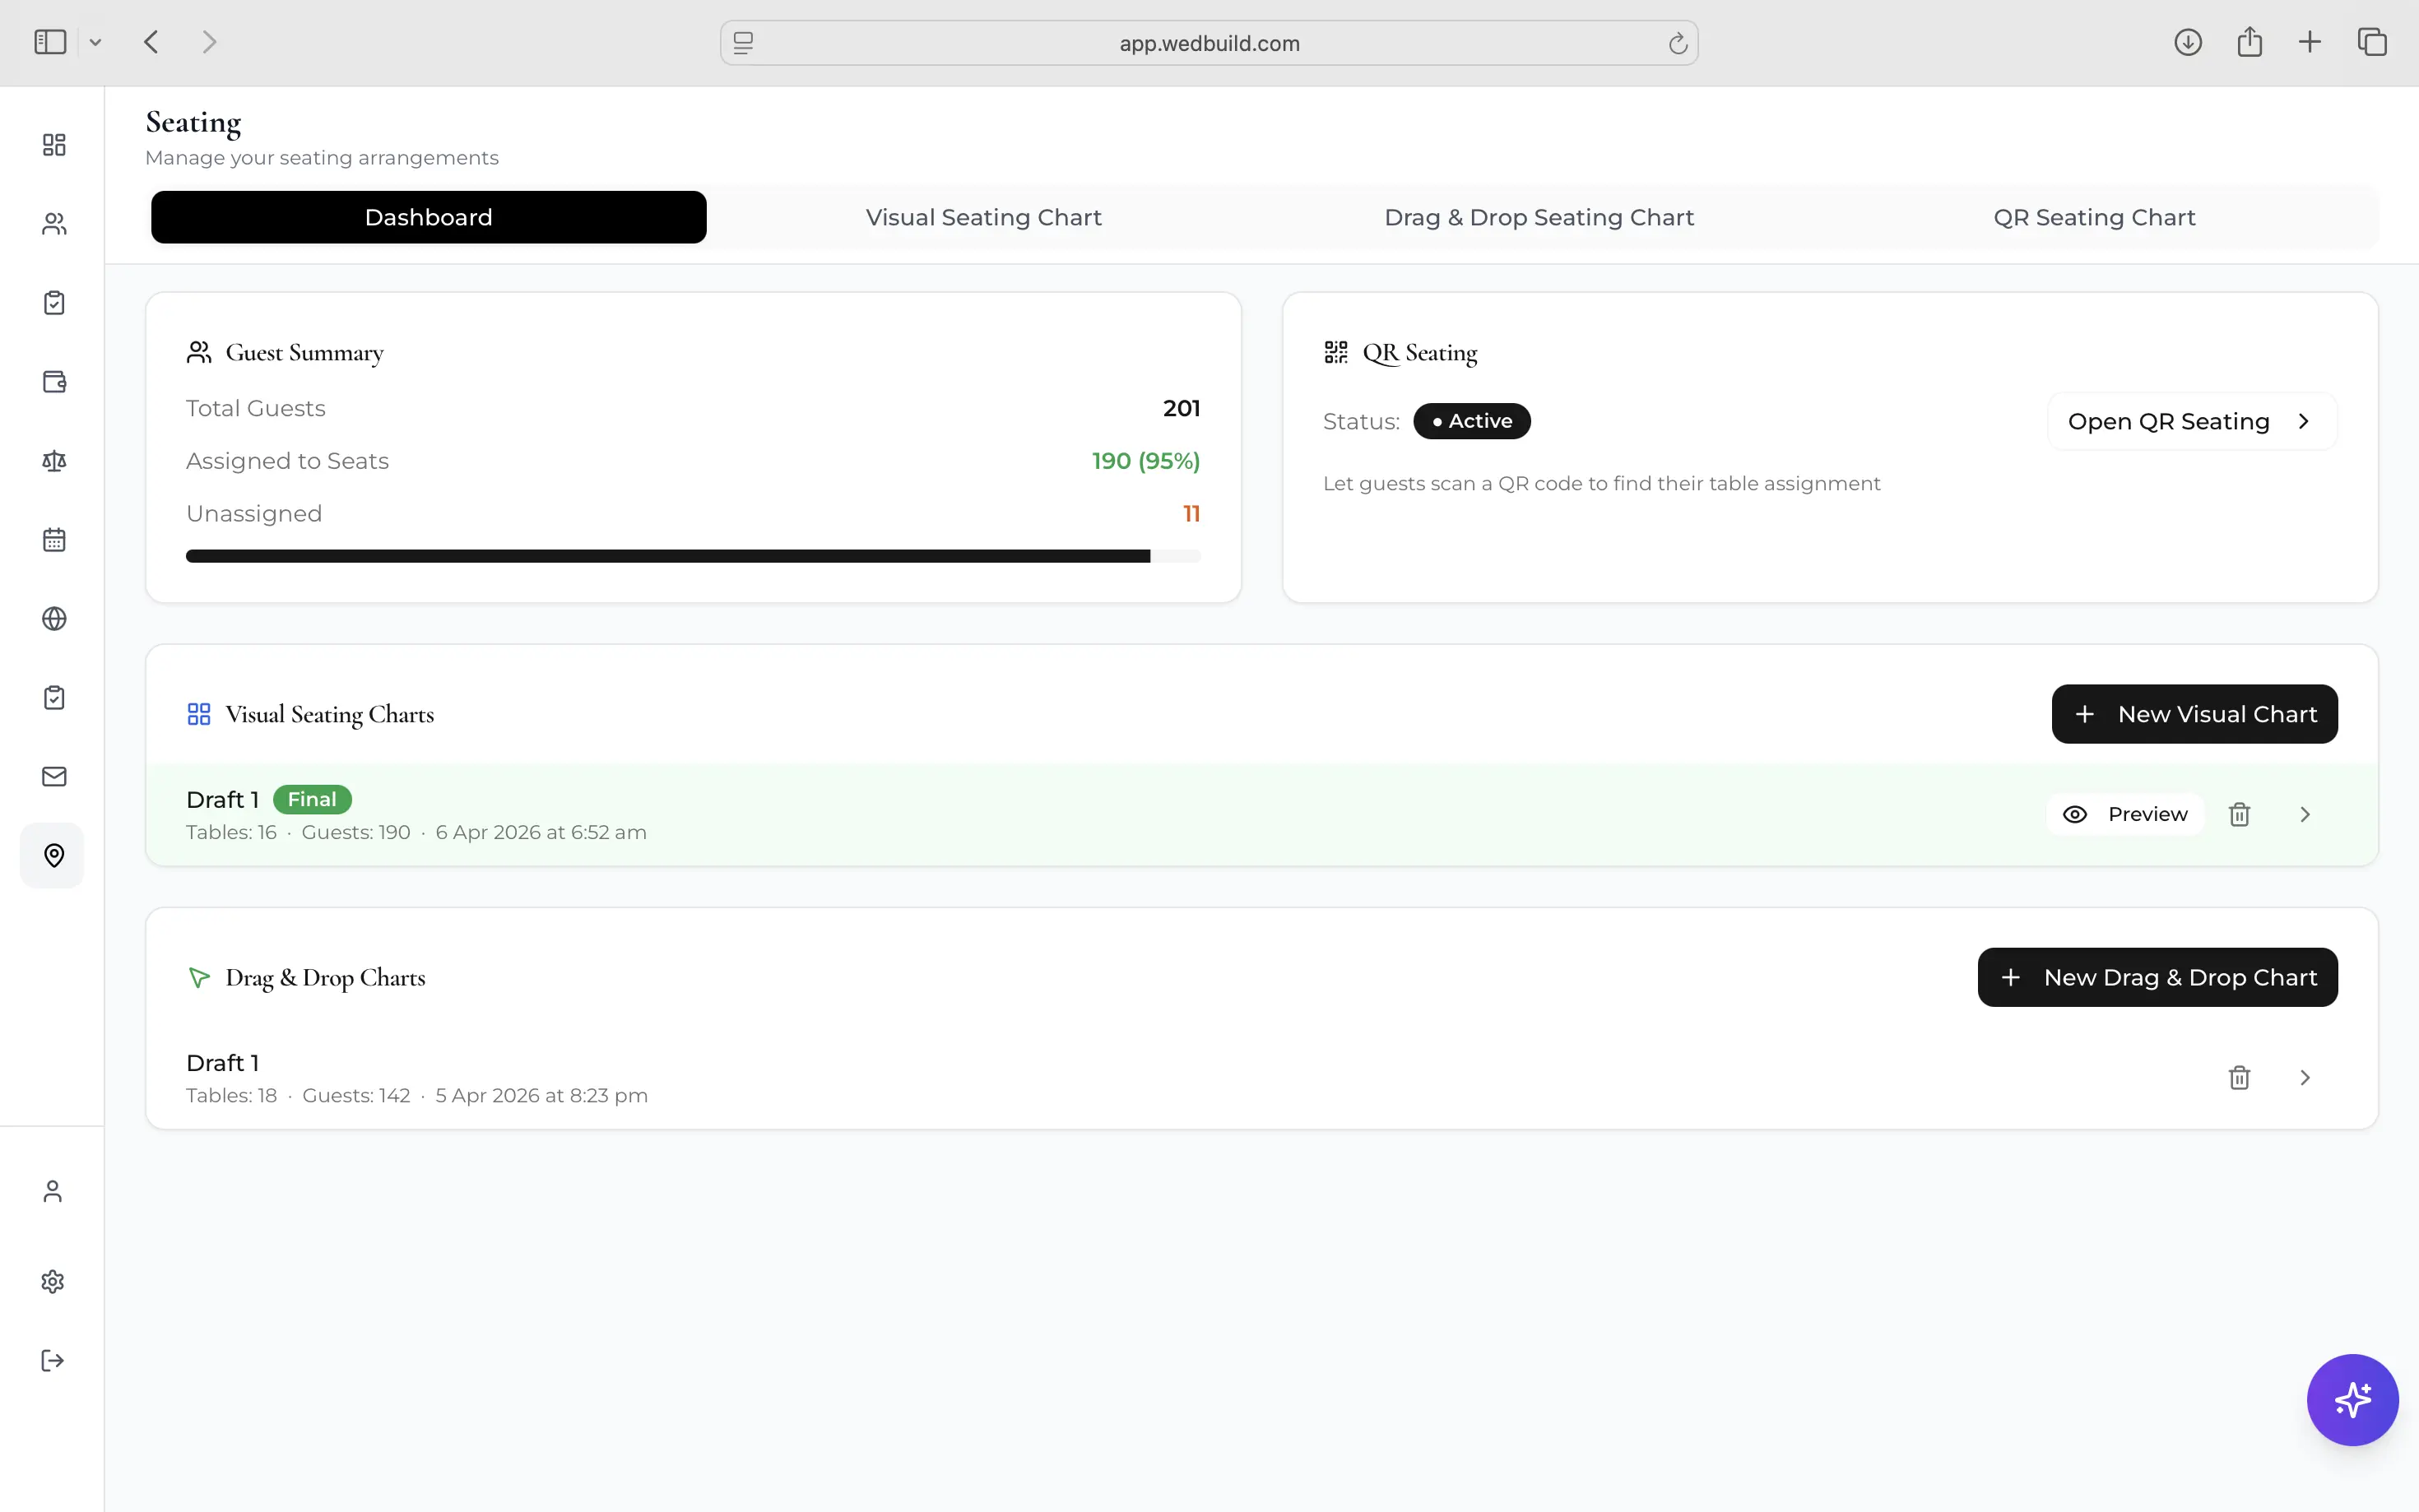Viewport: 2419px width, 1512px height.
Task: Open Drag & Drop Draft 1 via chevron
Action: (x=2305, y=1077)
